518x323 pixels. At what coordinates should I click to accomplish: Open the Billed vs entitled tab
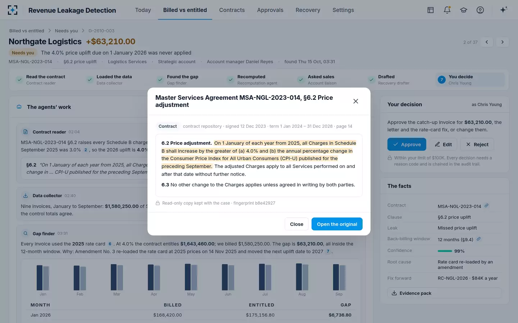(185, 10)
